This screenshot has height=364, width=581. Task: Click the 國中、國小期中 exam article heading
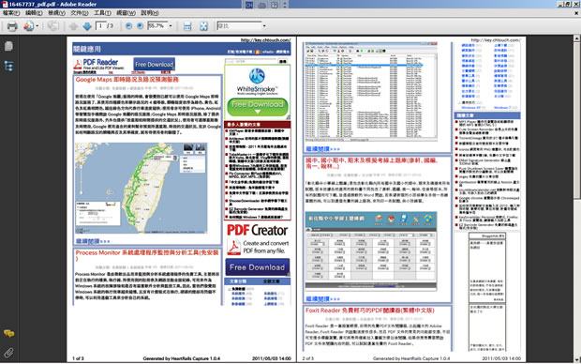[x=372, y=163]
